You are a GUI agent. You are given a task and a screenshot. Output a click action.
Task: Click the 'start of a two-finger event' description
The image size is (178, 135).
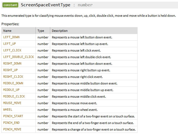(x=93, y=116)
